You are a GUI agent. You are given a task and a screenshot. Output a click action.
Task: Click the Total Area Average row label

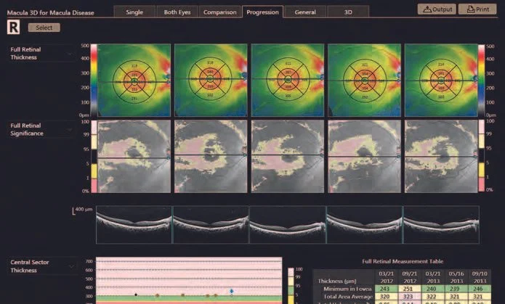(348, 296)
